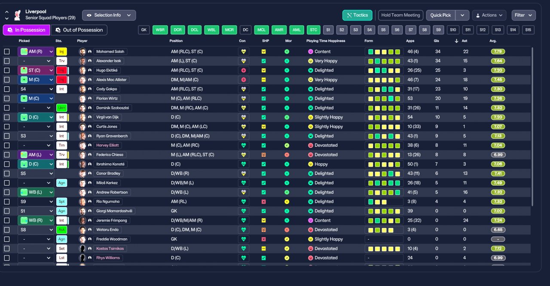Check the box beside Andrew Robertson
This screenshot has height=286, width=550.
tap(7, 192)
